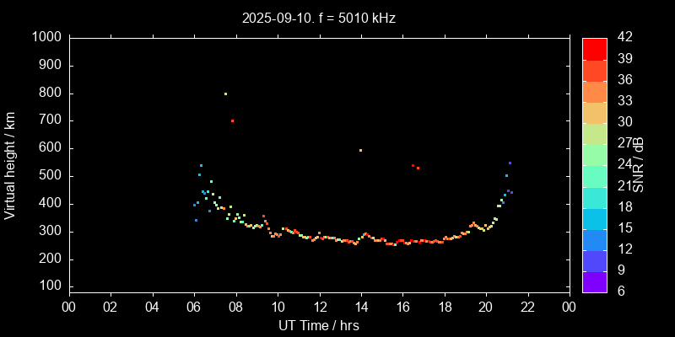Click the '22' tick on time axis
Screen dimensions: 675x337
click(527, 308)
